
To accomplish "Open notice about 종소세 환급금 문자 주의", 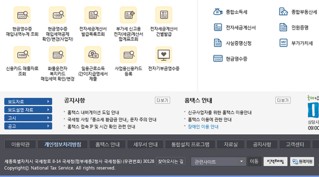I will click(x=112, y=120).
